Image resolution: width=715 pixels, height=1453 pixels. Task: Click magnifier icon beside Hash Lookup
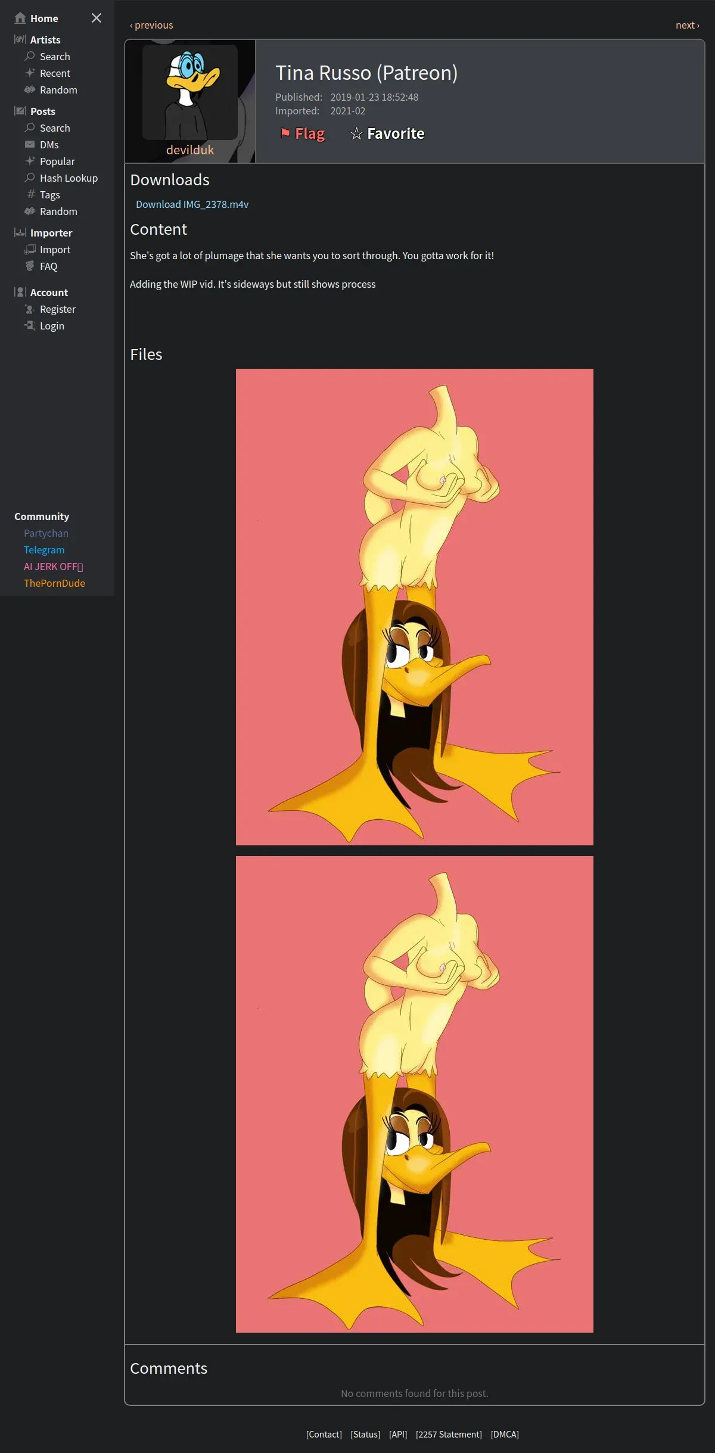30,178
